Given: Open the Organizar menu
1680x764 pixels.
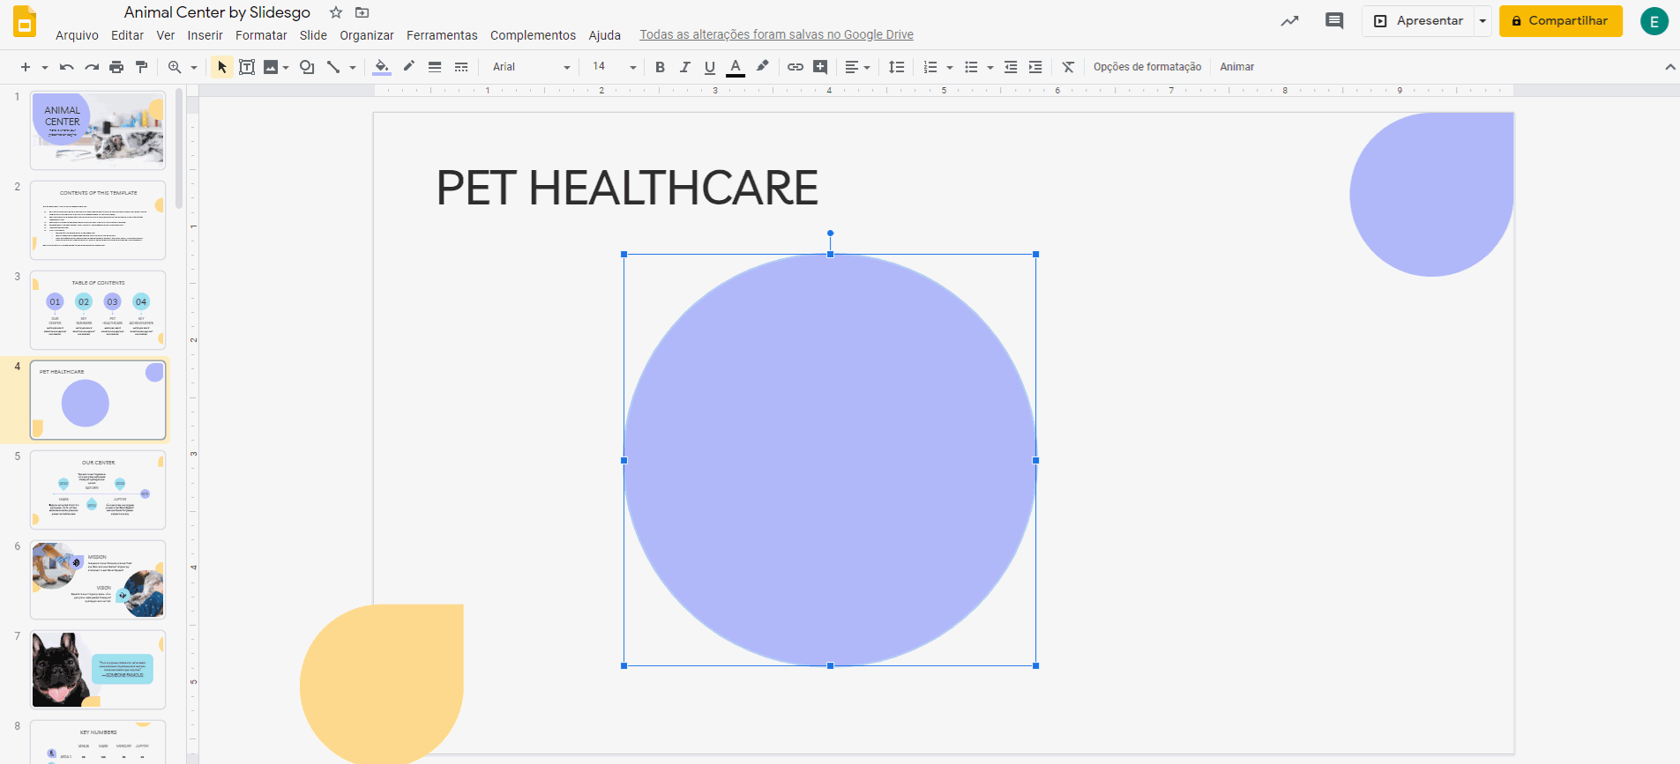Looking at the screenshot, I should click(x=367, y=35).
